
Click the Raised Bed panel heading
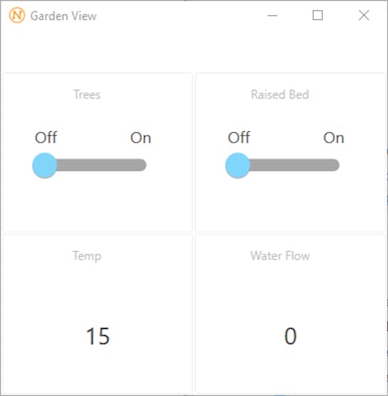(280, 95)
